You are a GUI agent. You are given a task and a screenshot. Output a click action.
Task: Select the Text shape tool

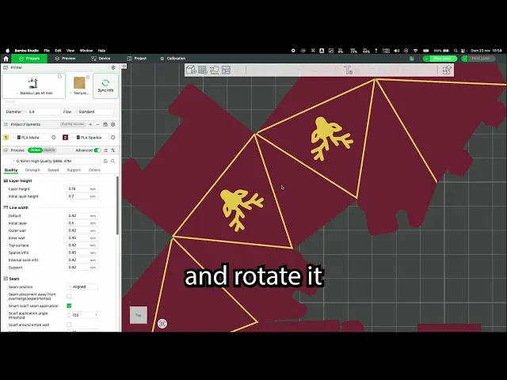click(348, 70)
